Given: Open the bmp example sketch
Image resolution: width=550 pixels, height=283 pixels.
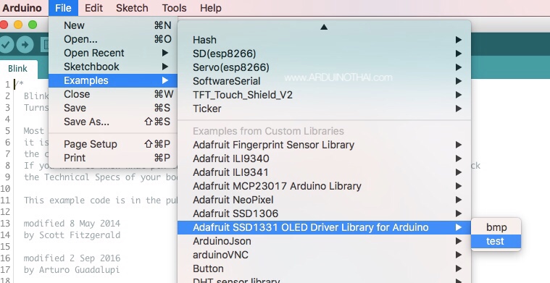Looking at the screenshot, I should (496, 227).
